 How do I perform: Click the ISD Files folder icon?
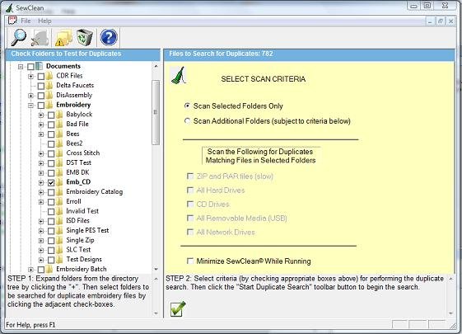[59, 221]
